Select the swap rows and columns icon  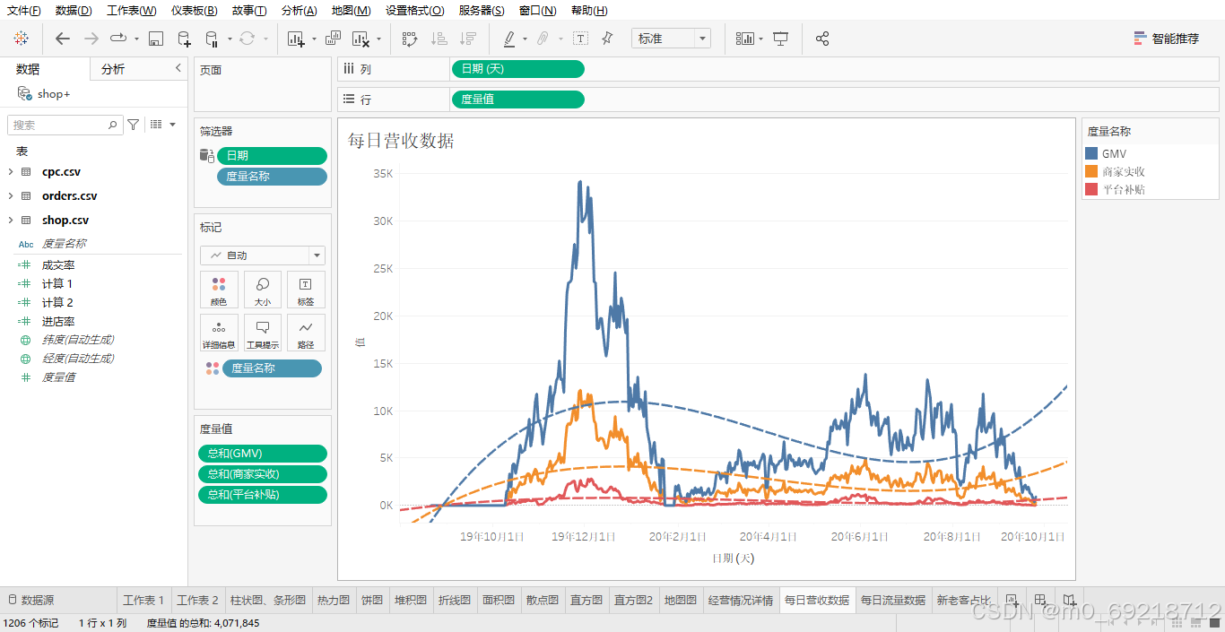pos(408,39)
